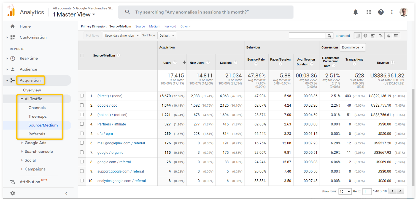Click the Source/Medium header help icon
Screen dimensions: 416x199
click(118, 55)
